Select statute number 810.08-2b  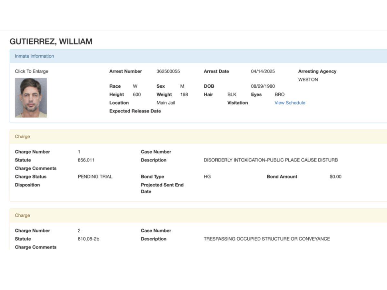pos(88,239)
